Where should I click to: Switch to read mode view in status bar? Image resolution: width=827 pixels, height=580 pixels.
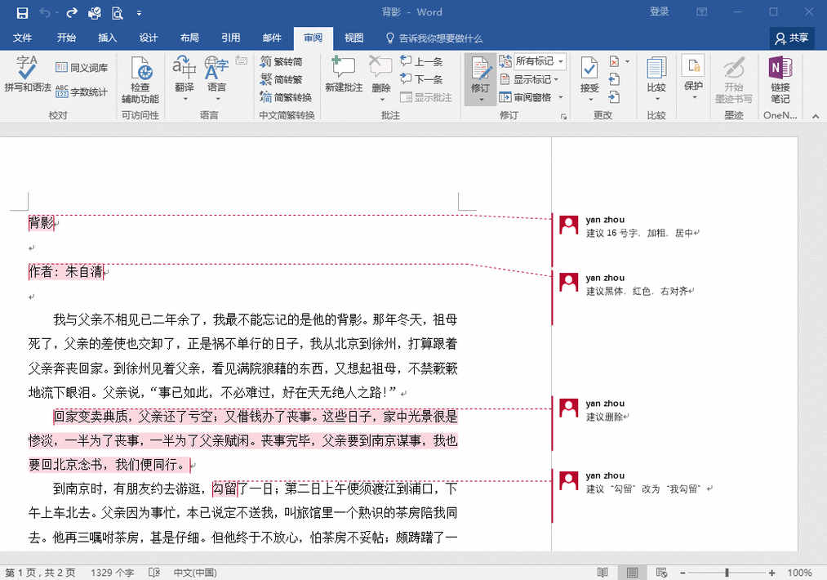[602, 573]
